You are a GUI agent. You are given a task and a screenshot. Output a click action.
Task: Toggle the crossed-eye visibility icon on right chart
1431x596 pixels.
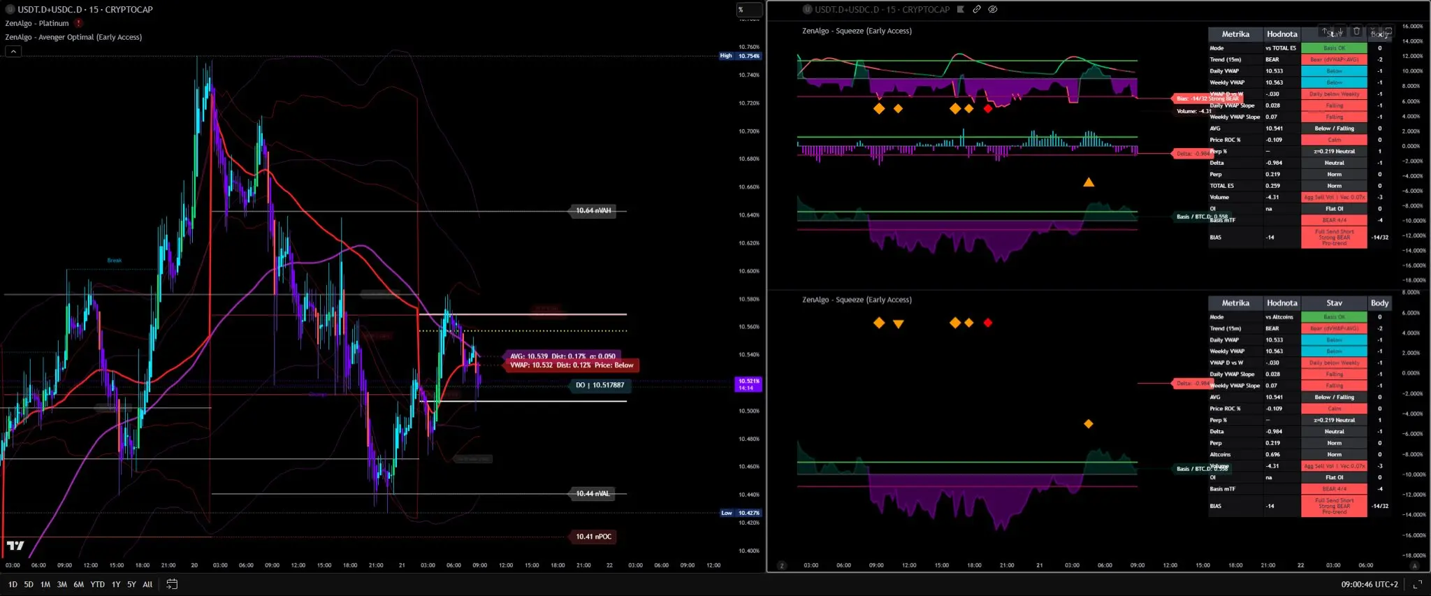(993, 9)
